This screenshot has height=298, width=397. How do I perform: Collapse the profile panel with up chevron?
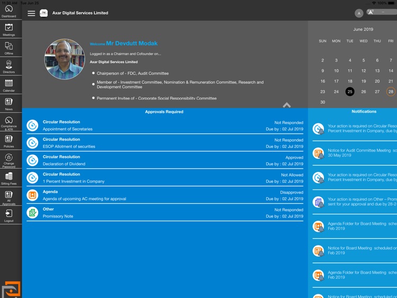pos(286,105)
